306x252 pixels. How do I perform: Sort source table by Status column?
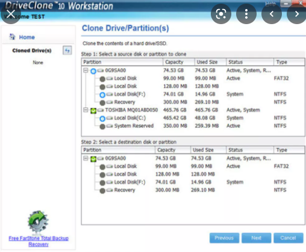pos(250,62)
